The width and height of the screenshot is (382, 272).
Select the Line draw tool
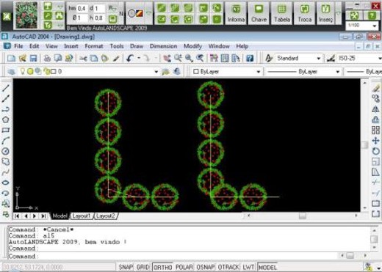[6, 88]
